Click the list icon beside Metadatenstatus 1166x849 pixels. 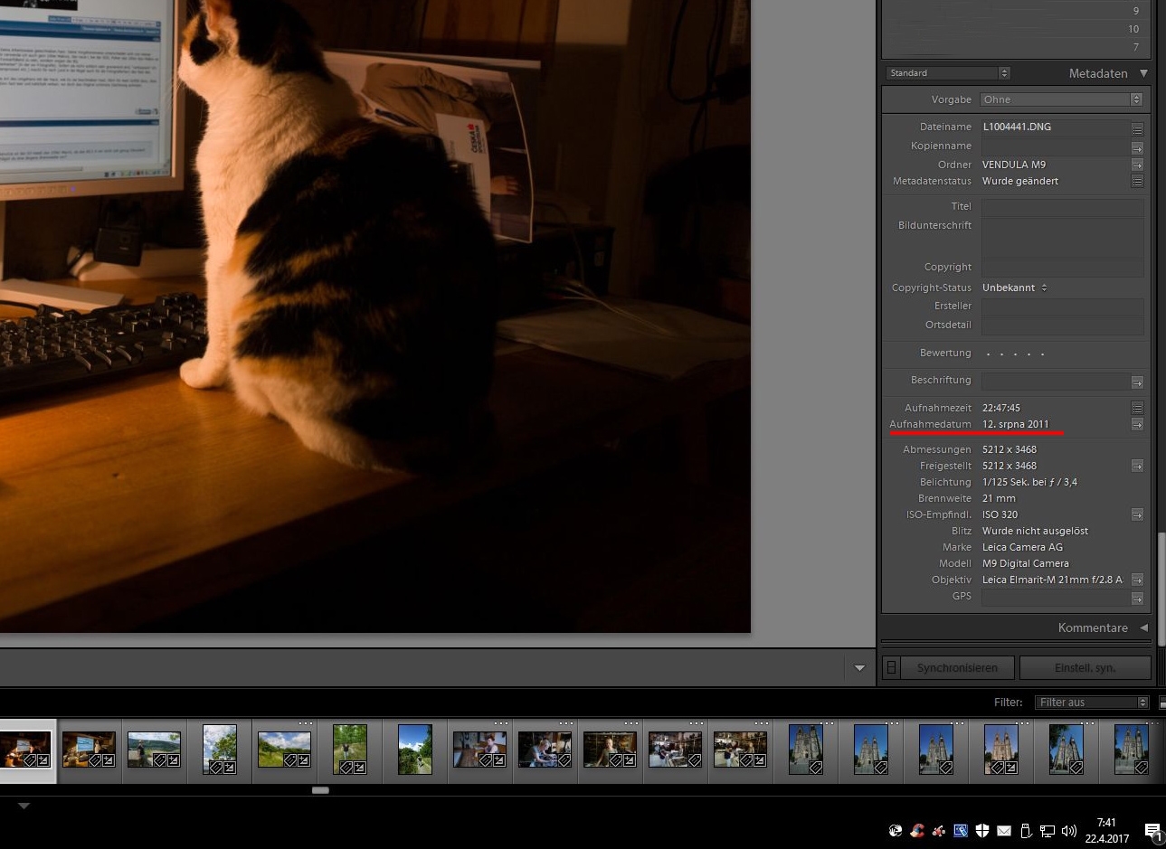(x=1137, y=181)
